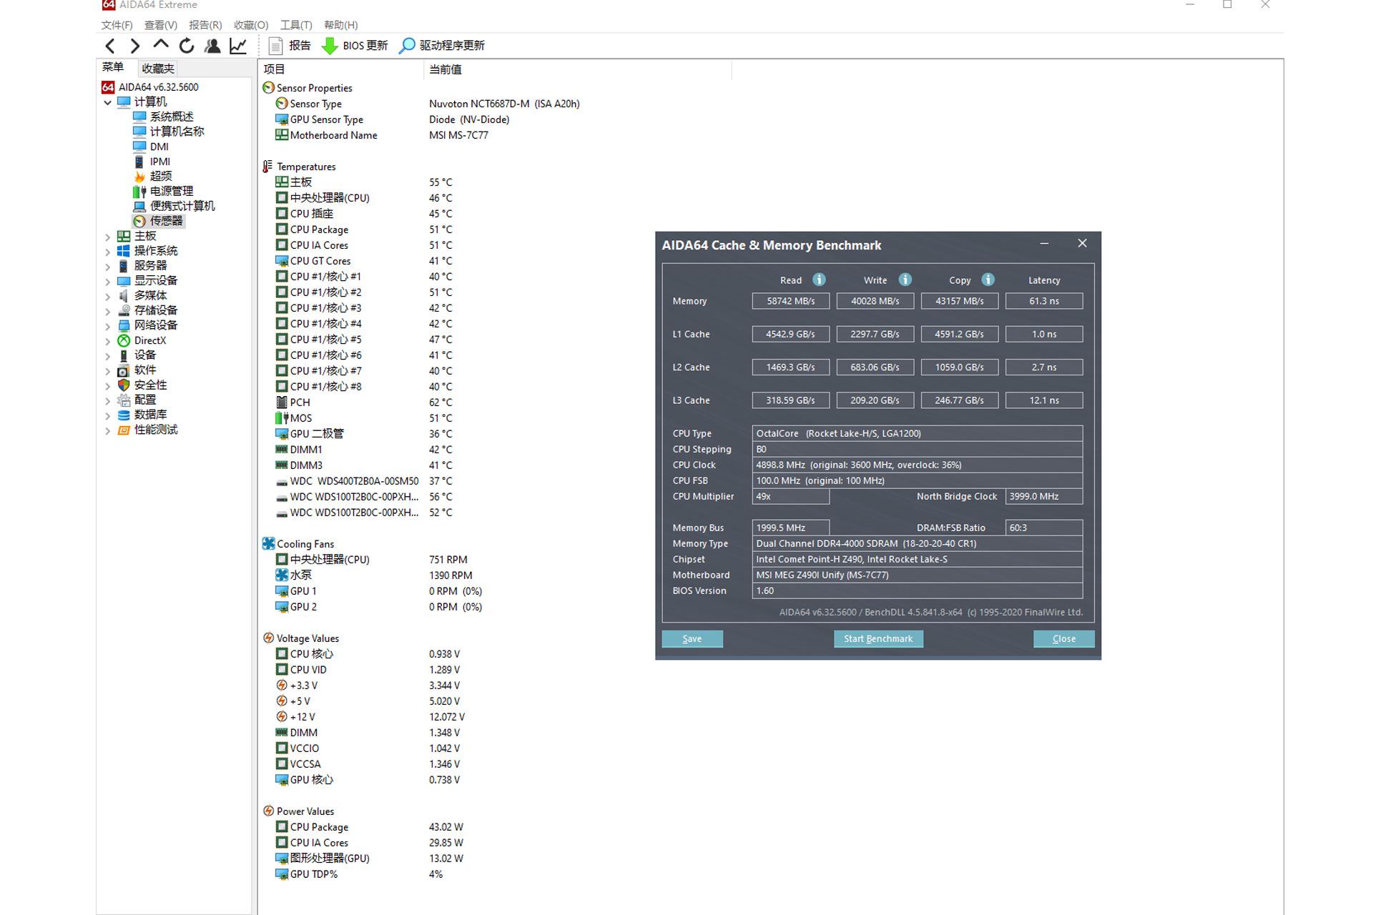Expand the 存储设备 tree node
The width and height of the screenshot is (1373, 915).
click(107, 310)
